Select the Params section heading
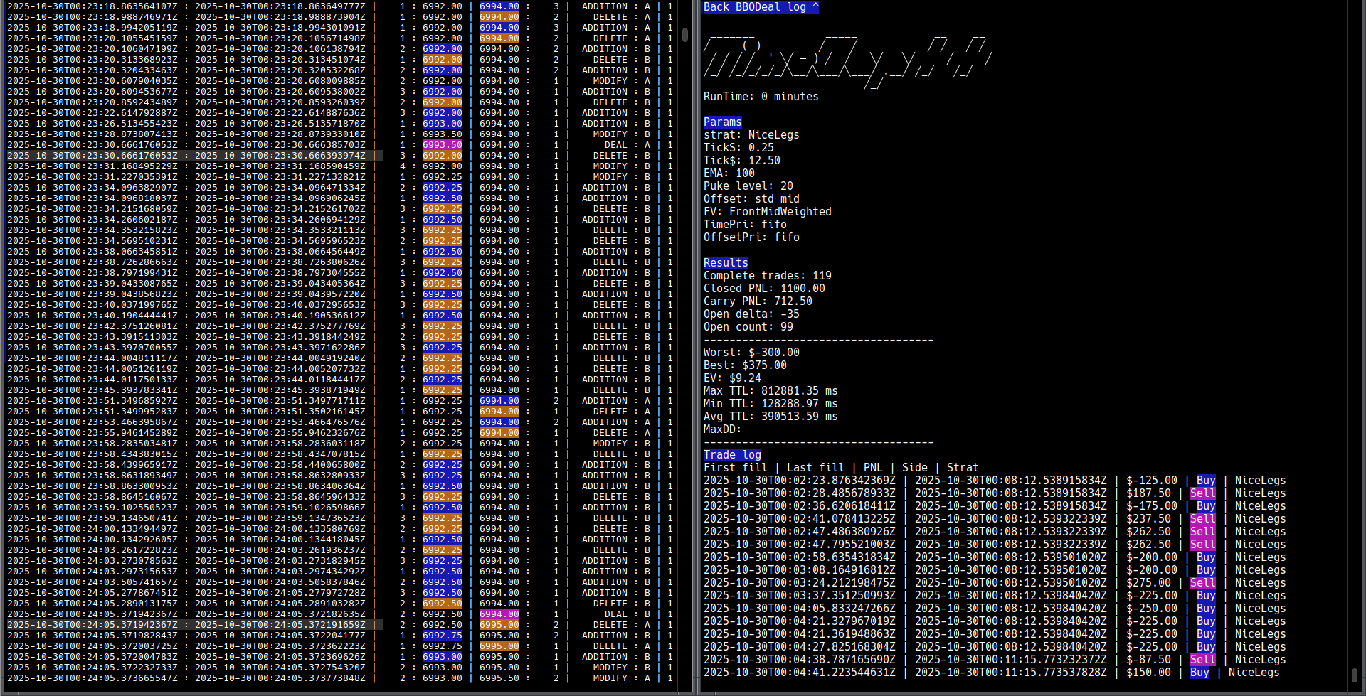 [x=722, y=122]
